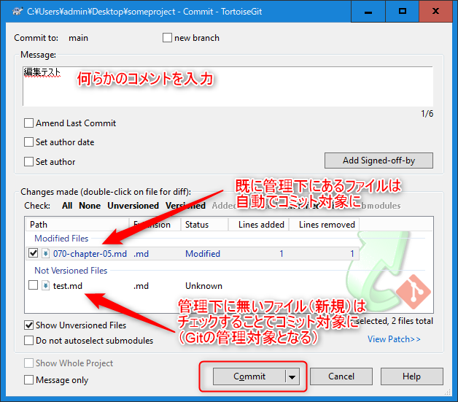Enable the new branch checkbox
The width and height of the screenshot is (458, 402).
tap(168, 38)
